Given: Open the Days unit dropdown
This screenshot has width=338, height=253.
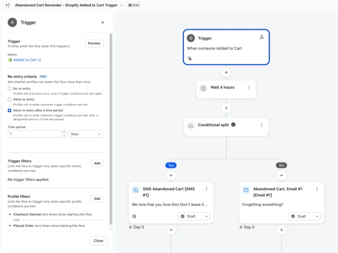Looking at the screenshot, I should [x=86, y=134].
